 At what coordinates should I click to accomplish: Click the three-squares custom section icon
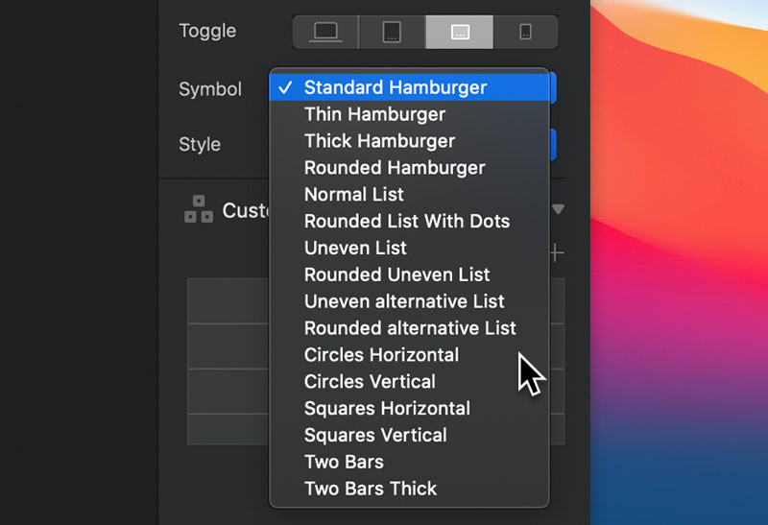(x=199, y=209)
